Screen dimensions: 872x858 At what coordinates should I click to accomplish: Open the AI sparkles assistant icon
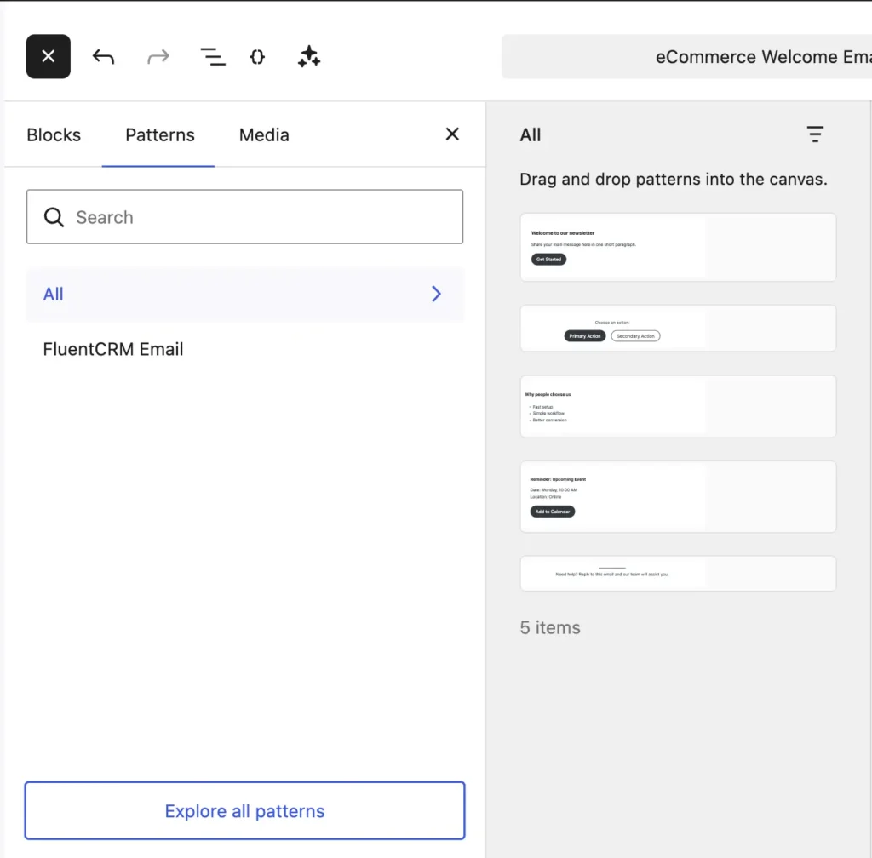coord(309,57)
